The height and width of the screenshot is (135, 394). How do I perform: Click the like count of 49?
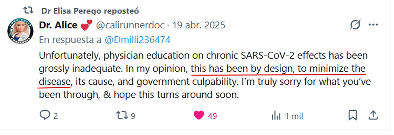212,116
